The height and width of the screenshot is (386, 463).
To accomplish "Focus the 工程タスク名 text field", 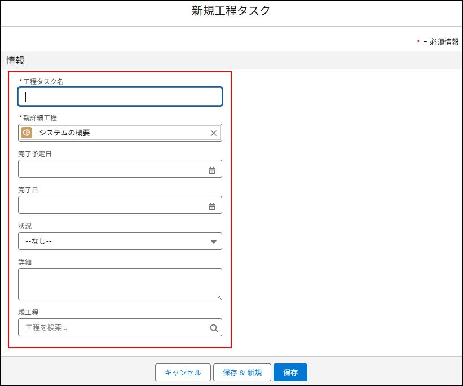I will click(120, 97).
